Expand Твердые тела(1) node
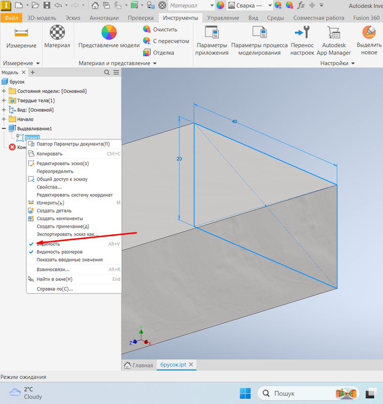383x404 pixels. [4, 100]
